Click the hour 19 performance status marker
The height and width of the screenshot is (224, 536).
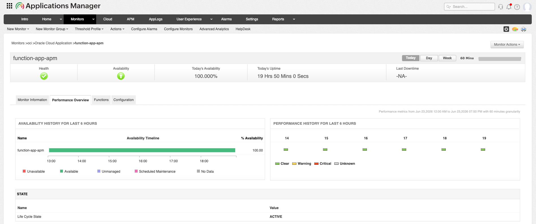click(483, 150)
